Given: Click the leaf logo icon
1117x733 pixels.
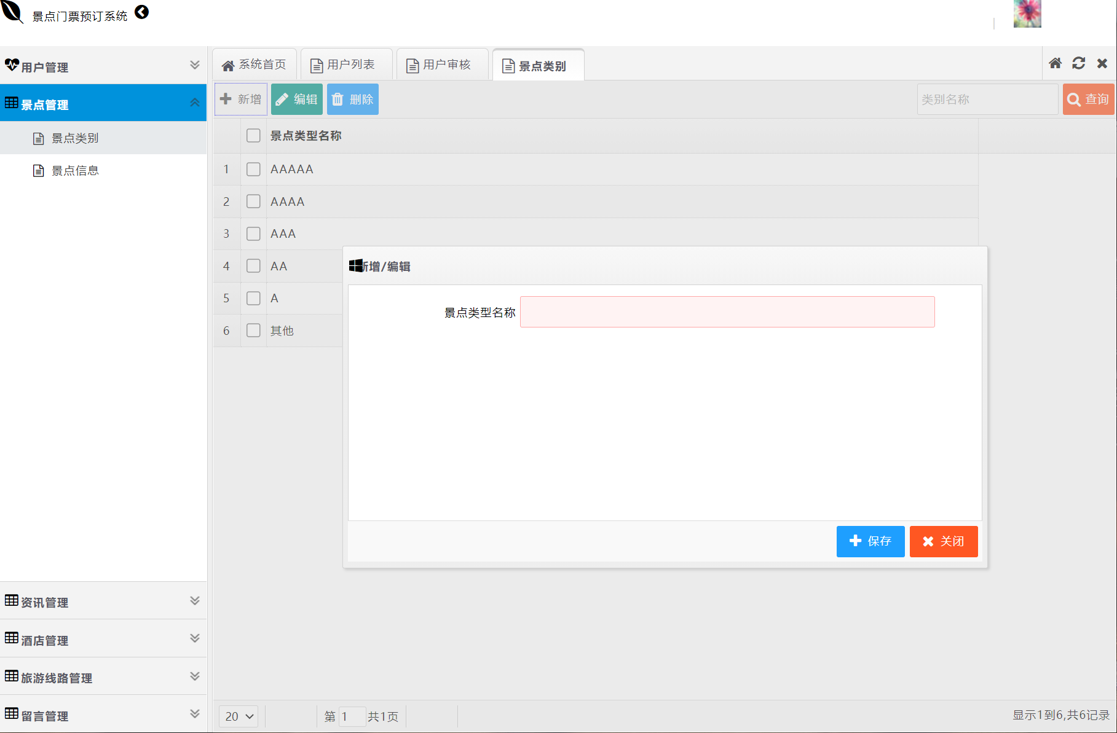Looking at the screenshot, I should (x=12, y=12).
